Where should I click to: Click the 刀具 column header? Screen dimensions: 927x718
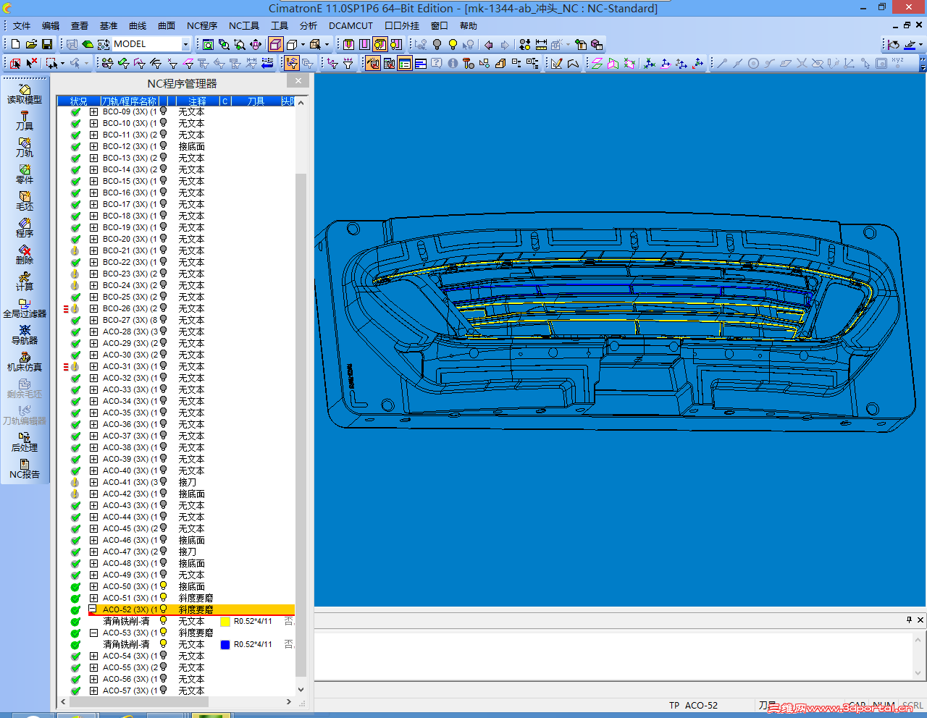(x=256, y=101)
